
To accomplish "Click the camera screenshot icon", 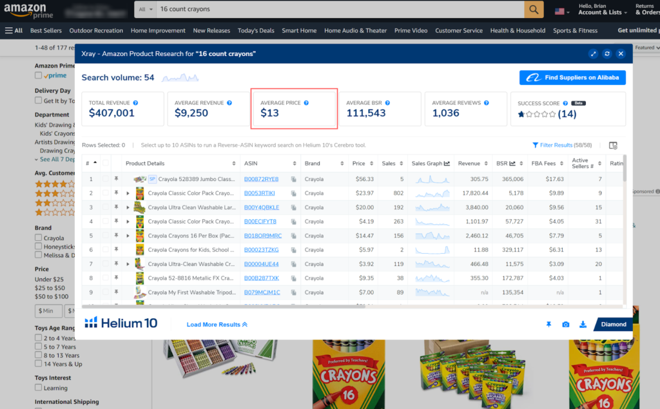I will pos(566,325).
